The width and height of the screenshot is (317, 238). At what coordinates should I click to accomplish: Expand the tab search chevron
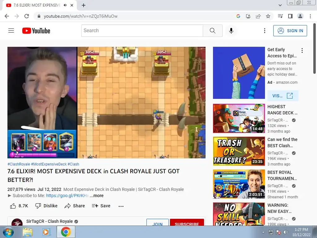pos(280,5)
